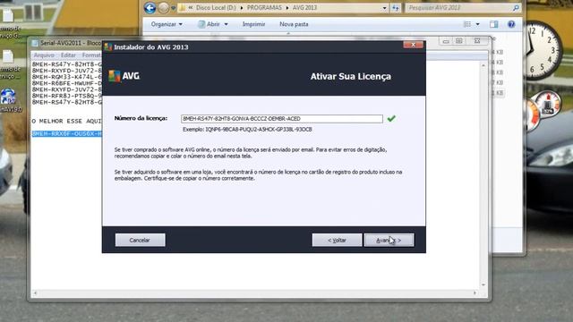573x322 pixels.
Task: Click the Notepad scroll left arrow
Action: [x=35, y=292]
